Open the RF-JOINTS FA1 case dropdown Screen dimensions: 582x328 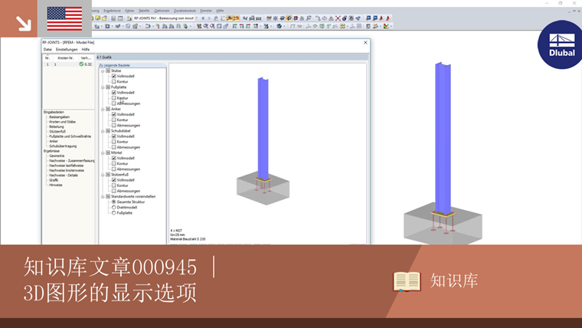point(197,18)
